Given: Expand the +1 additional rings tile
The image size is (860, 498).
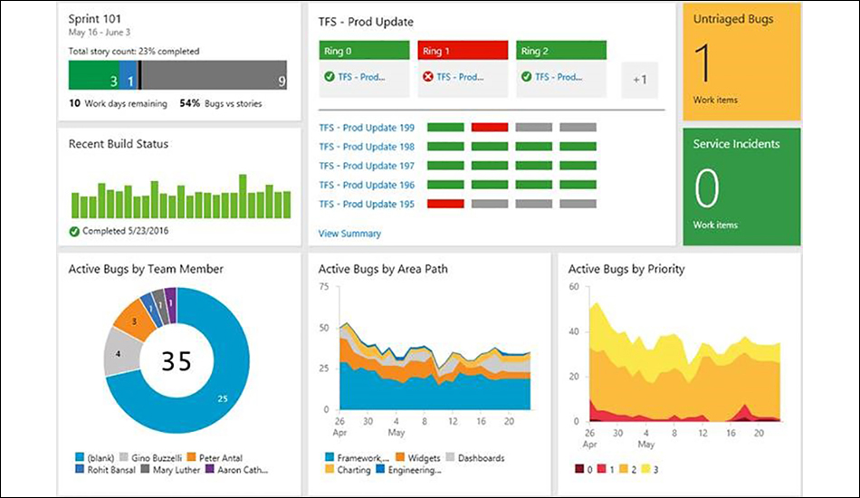Looking at the screenshot, I should [639, 80].
